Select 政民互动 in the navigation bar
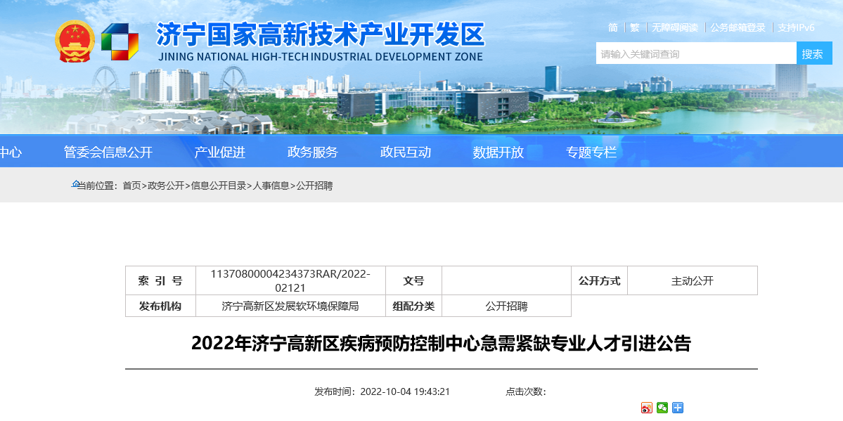The image size is (843, 421). [x=405, y=153]
